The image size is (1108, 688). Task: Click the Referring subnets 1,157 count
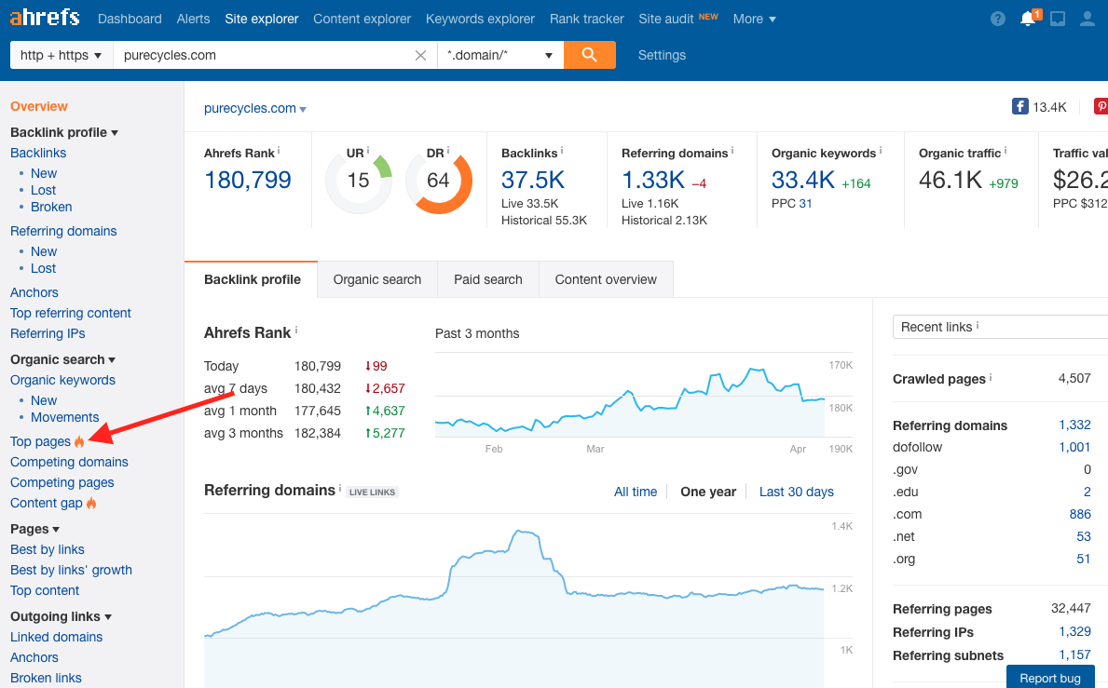coord(1074,654)
